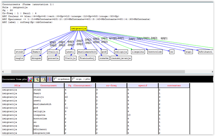Image resolution: width=215 pixels, height=136 pixels.
Task: Select the porasla graph node
Action: 53,58
